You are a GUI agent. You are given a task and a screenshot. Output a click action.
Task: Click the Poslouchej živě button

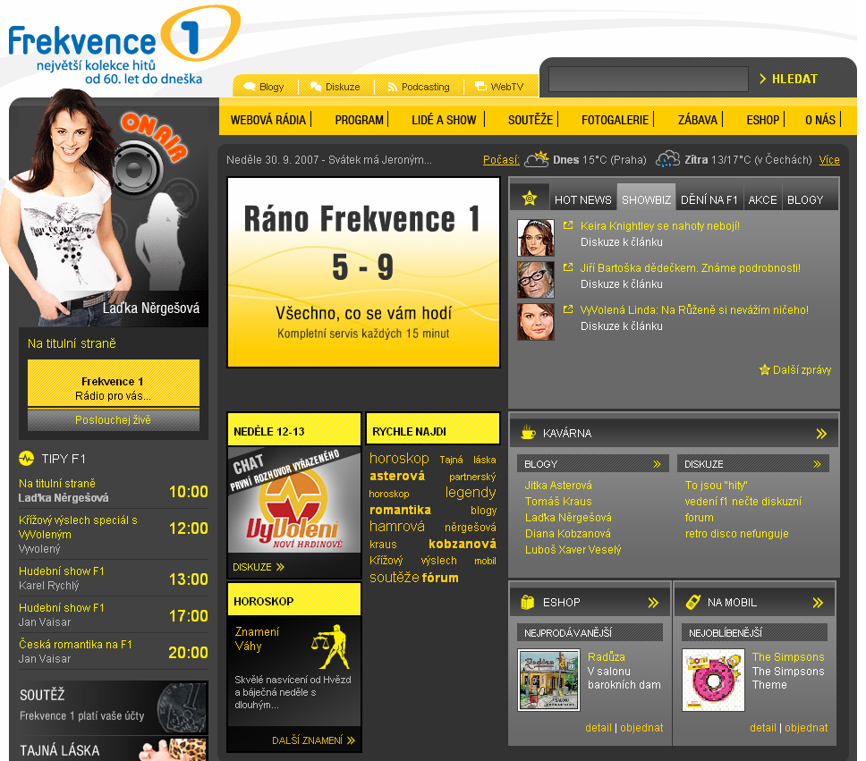click(x=113, y=419)
